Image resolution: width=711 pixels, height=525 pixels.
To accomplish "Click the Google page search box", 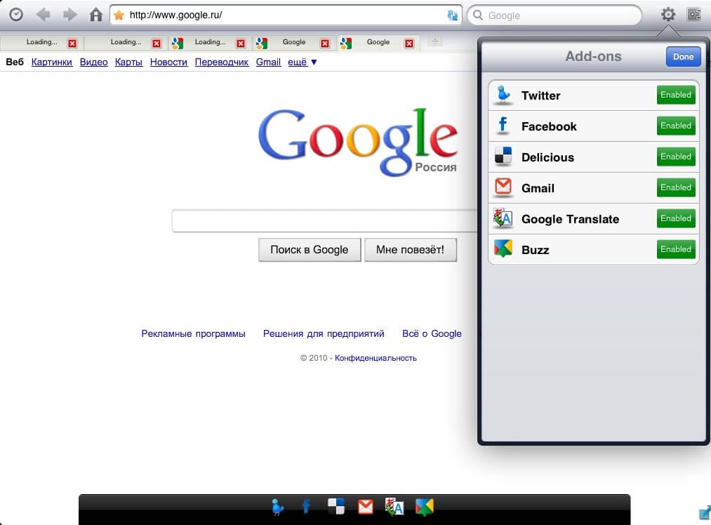I will click(x=325, y=221).
